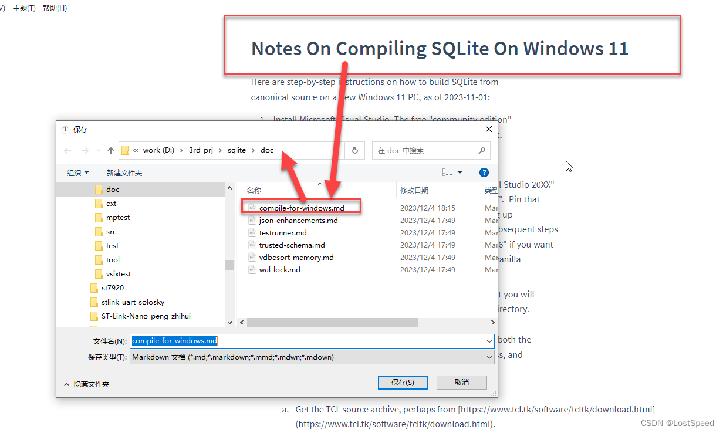The image size is (723, 433).
Task: Click the Notes On Compiling SQLite heading
Action: [x=440, y=48]
